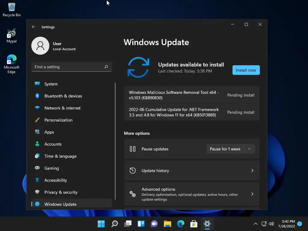Expand Update history chevron
308x231 pixels.
pyautogui.click(x=252, y=171)
